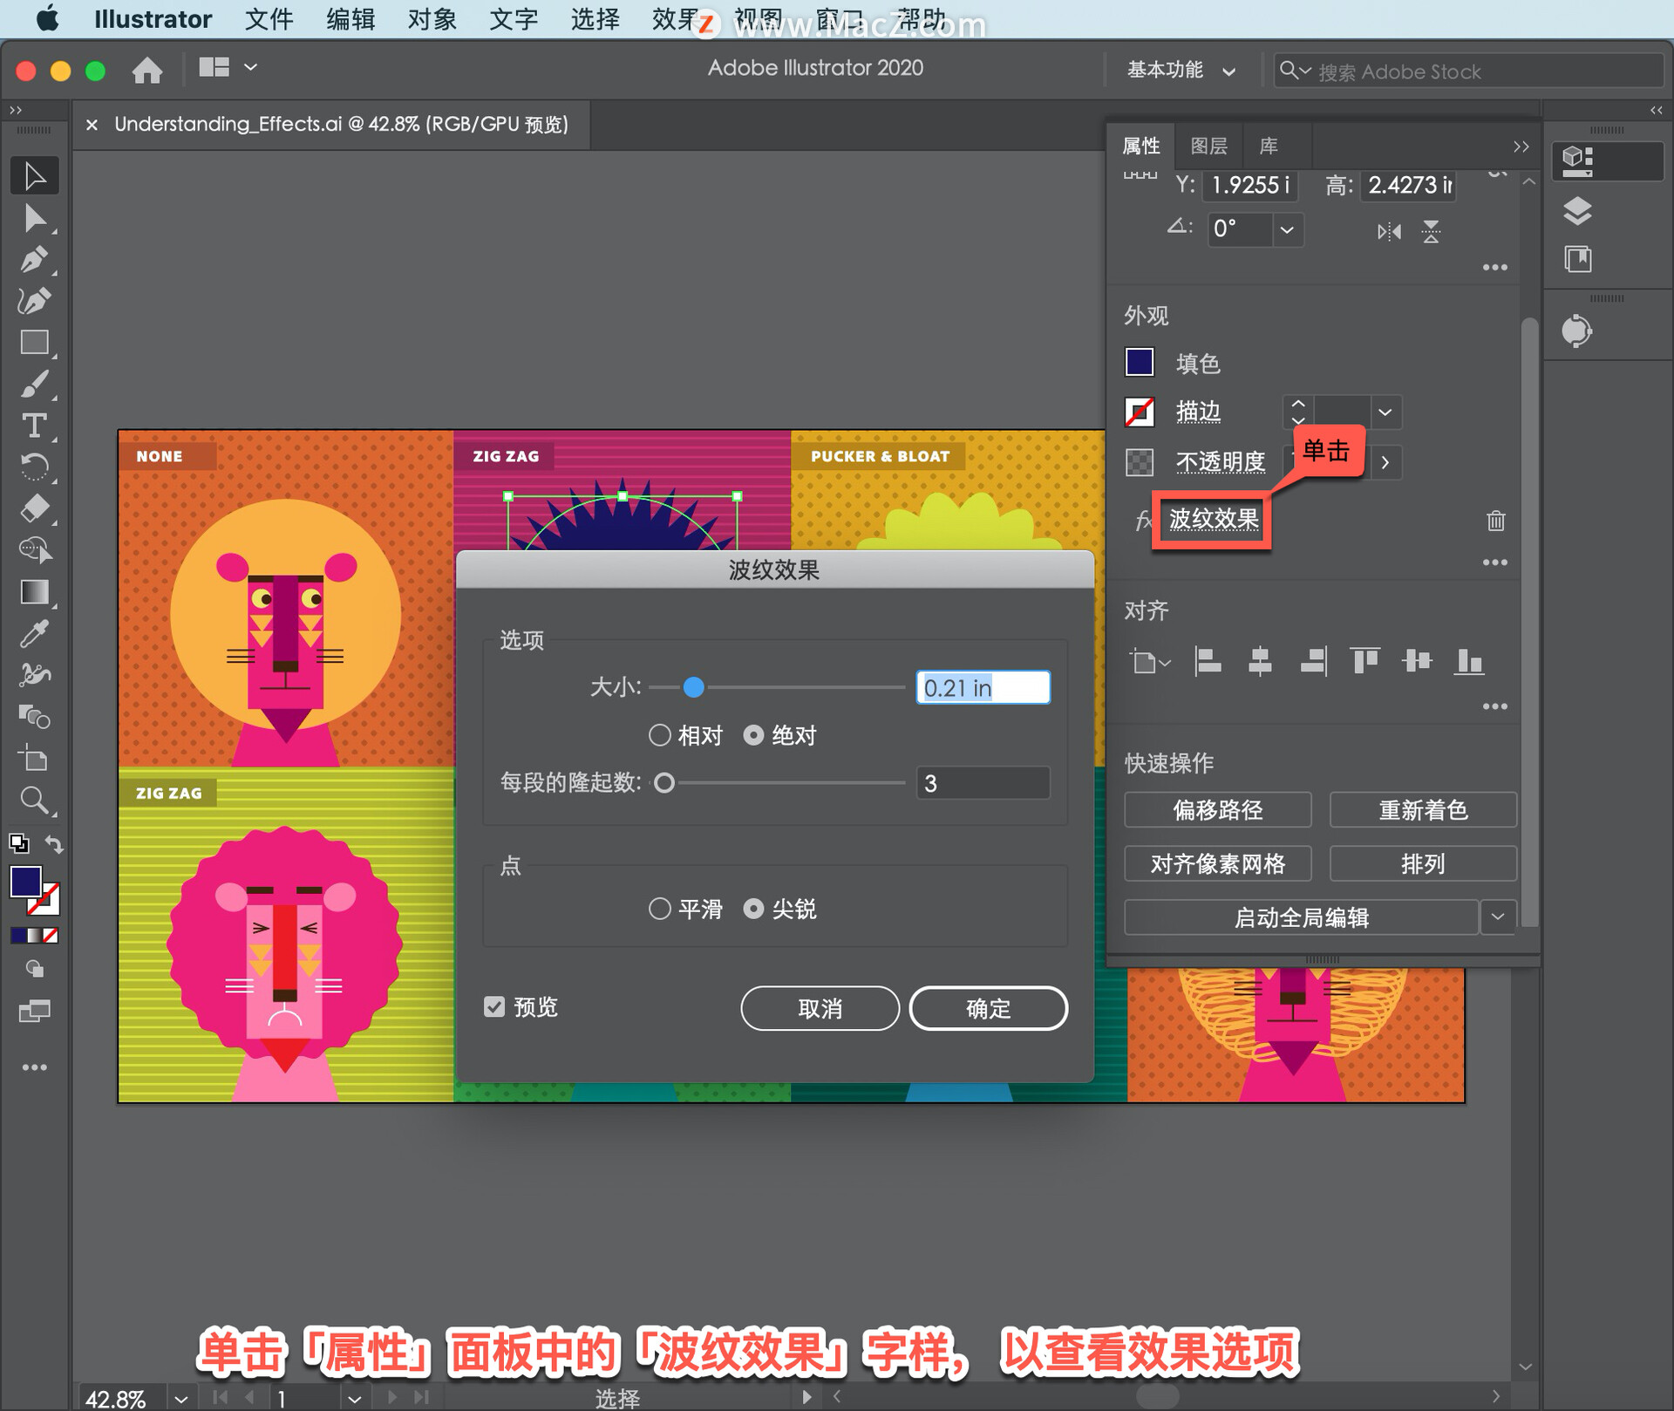Click horizontal align center icon
The image size is (1674, 1411).
coord(1260,662)
